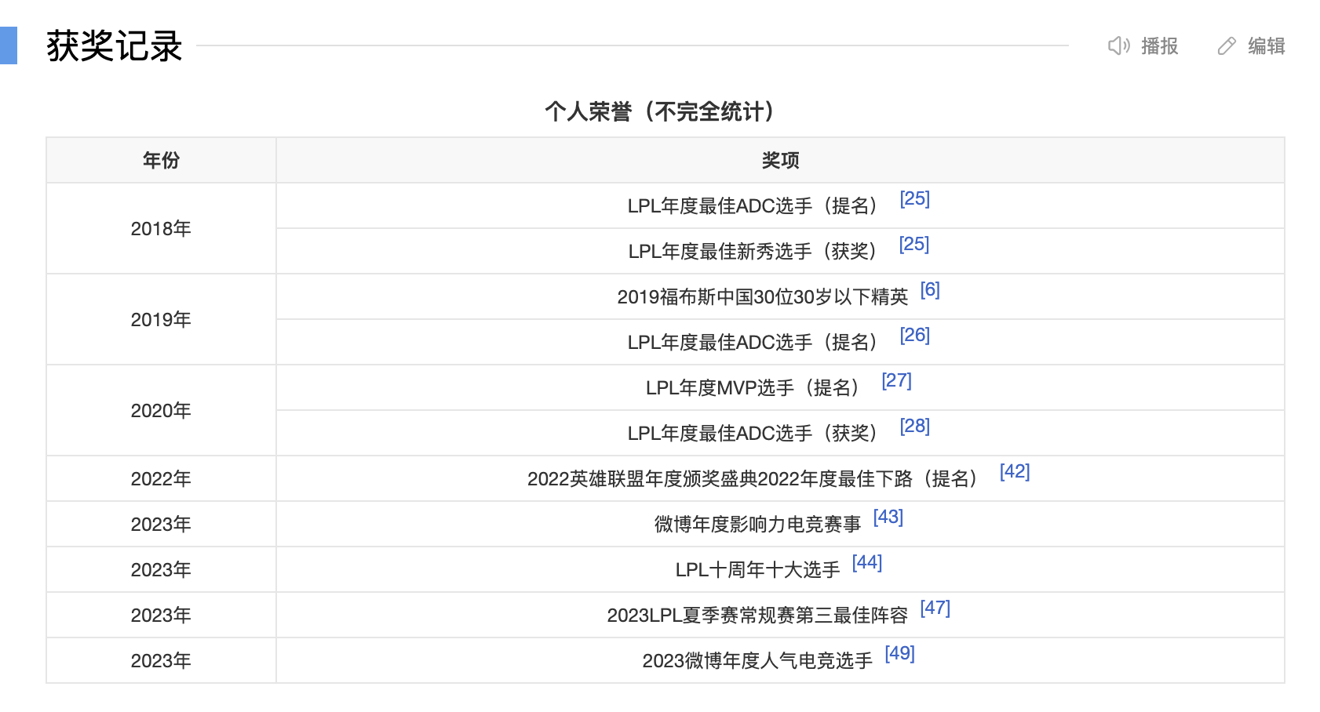Click text LPL十周年十大选手
Screen dimensions: 1320x712
757,569
